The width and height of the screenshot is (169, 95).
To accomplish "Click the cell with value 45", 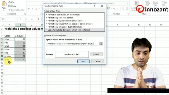I will (x=20, y=46).
